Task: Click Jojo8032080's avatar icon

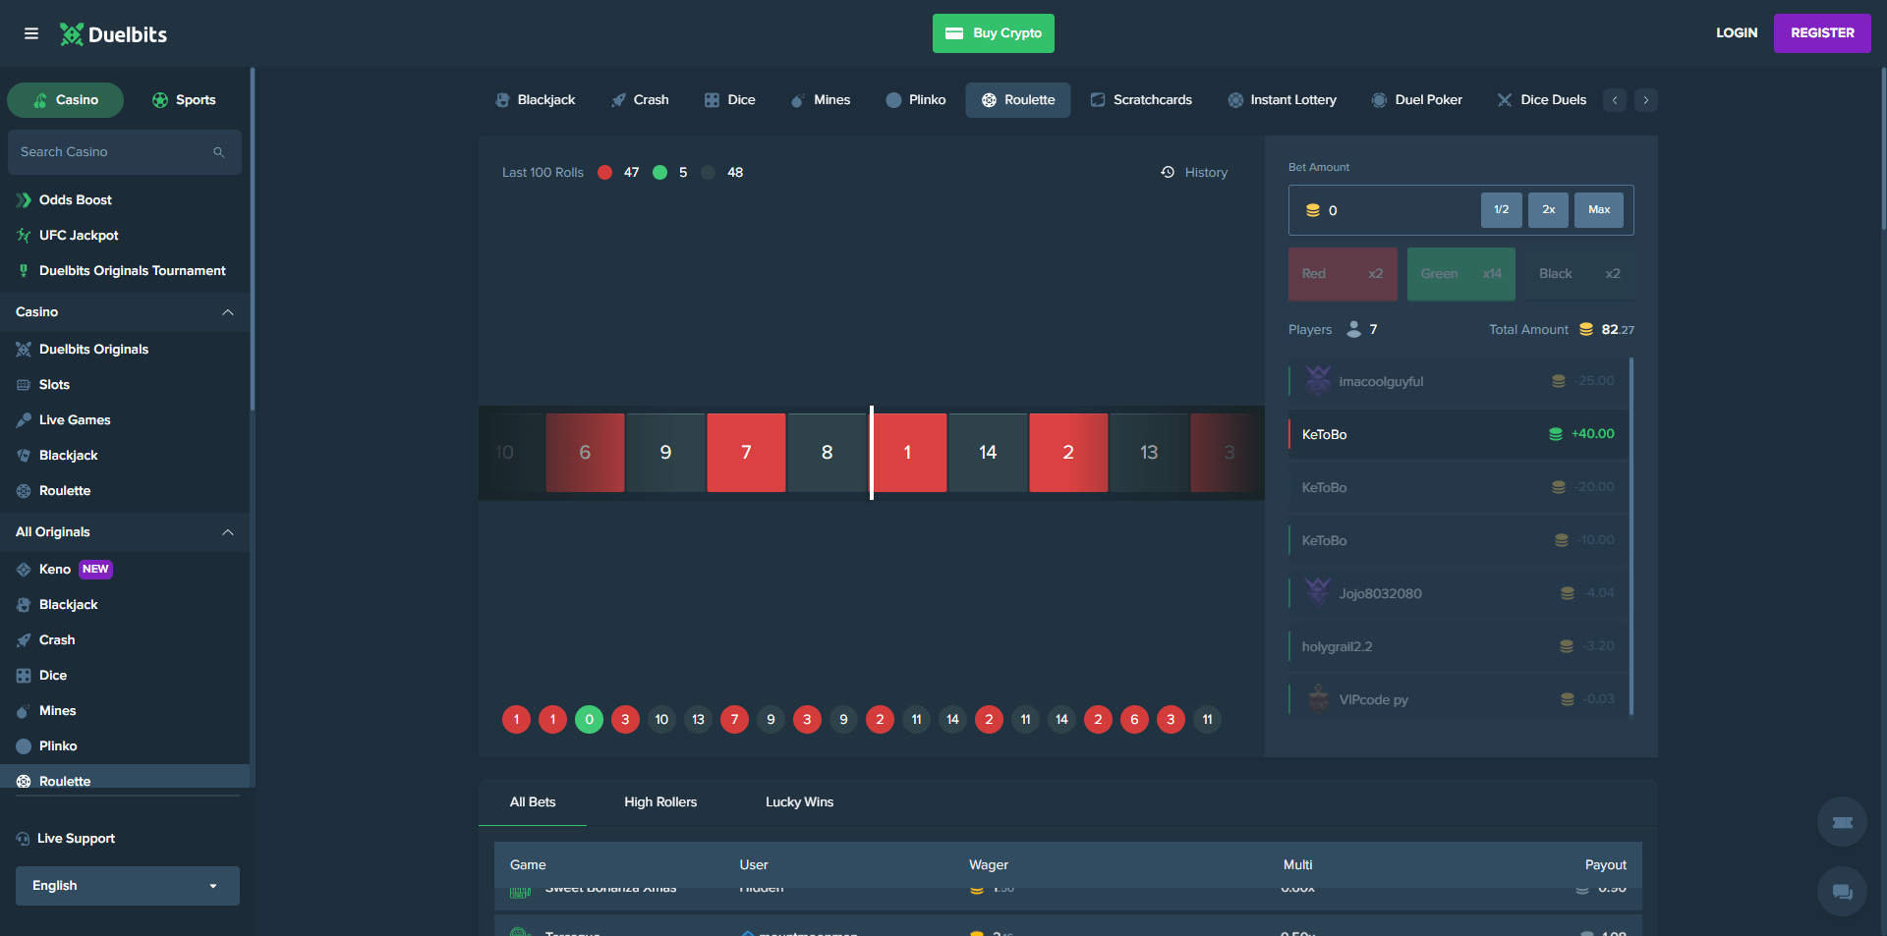Action: (1318, 592)
